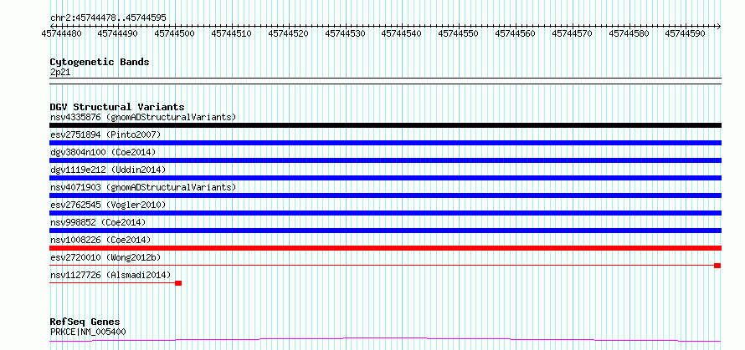
Task: Click the black nsv4335876 variant bar
Action: 385,125
